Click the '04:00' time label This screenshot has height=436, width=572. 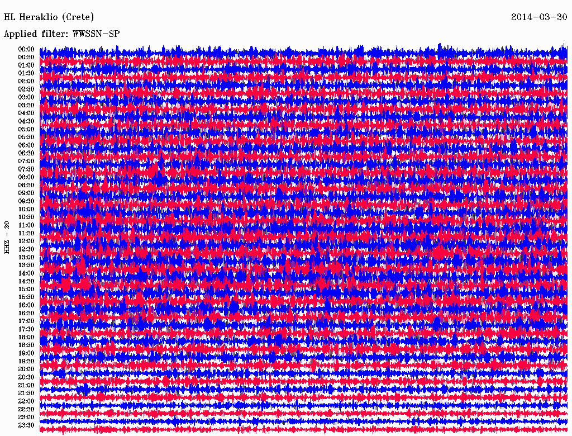pyautogui.click(x=26, y=113)
